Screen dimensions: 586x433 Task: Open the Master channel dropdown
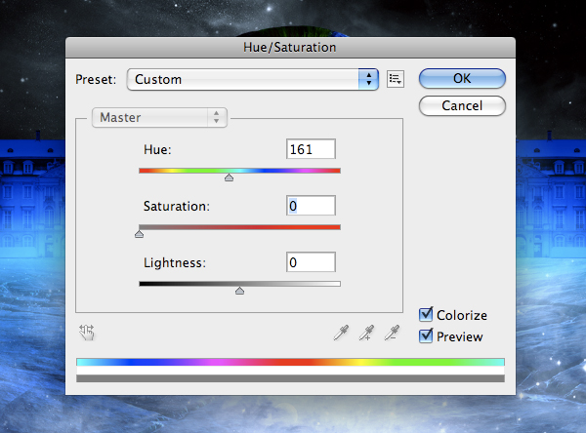159,118
